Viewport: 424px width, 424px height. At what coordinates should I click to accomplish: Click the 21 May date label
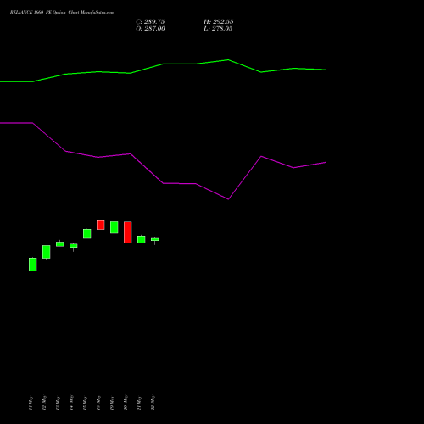139,403
